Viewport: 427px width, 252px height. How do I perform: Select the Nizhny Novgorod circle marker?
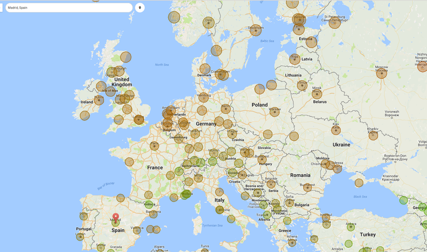(422, 66)
